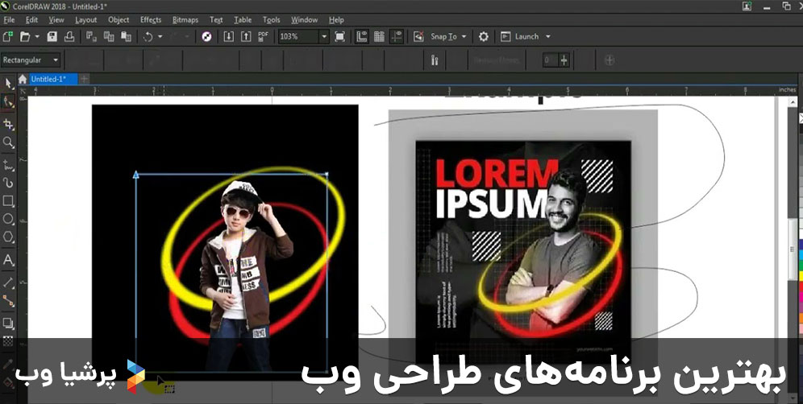Open the Table menu
Viewport: 803px width, 404px height.
click(x=243, y=19)
